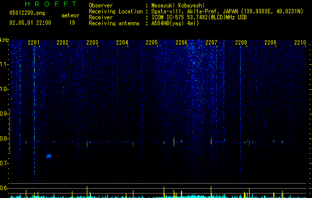Click the bright signal blob near 0.73 kHz
312x198 pixels.
coord(49,156)
